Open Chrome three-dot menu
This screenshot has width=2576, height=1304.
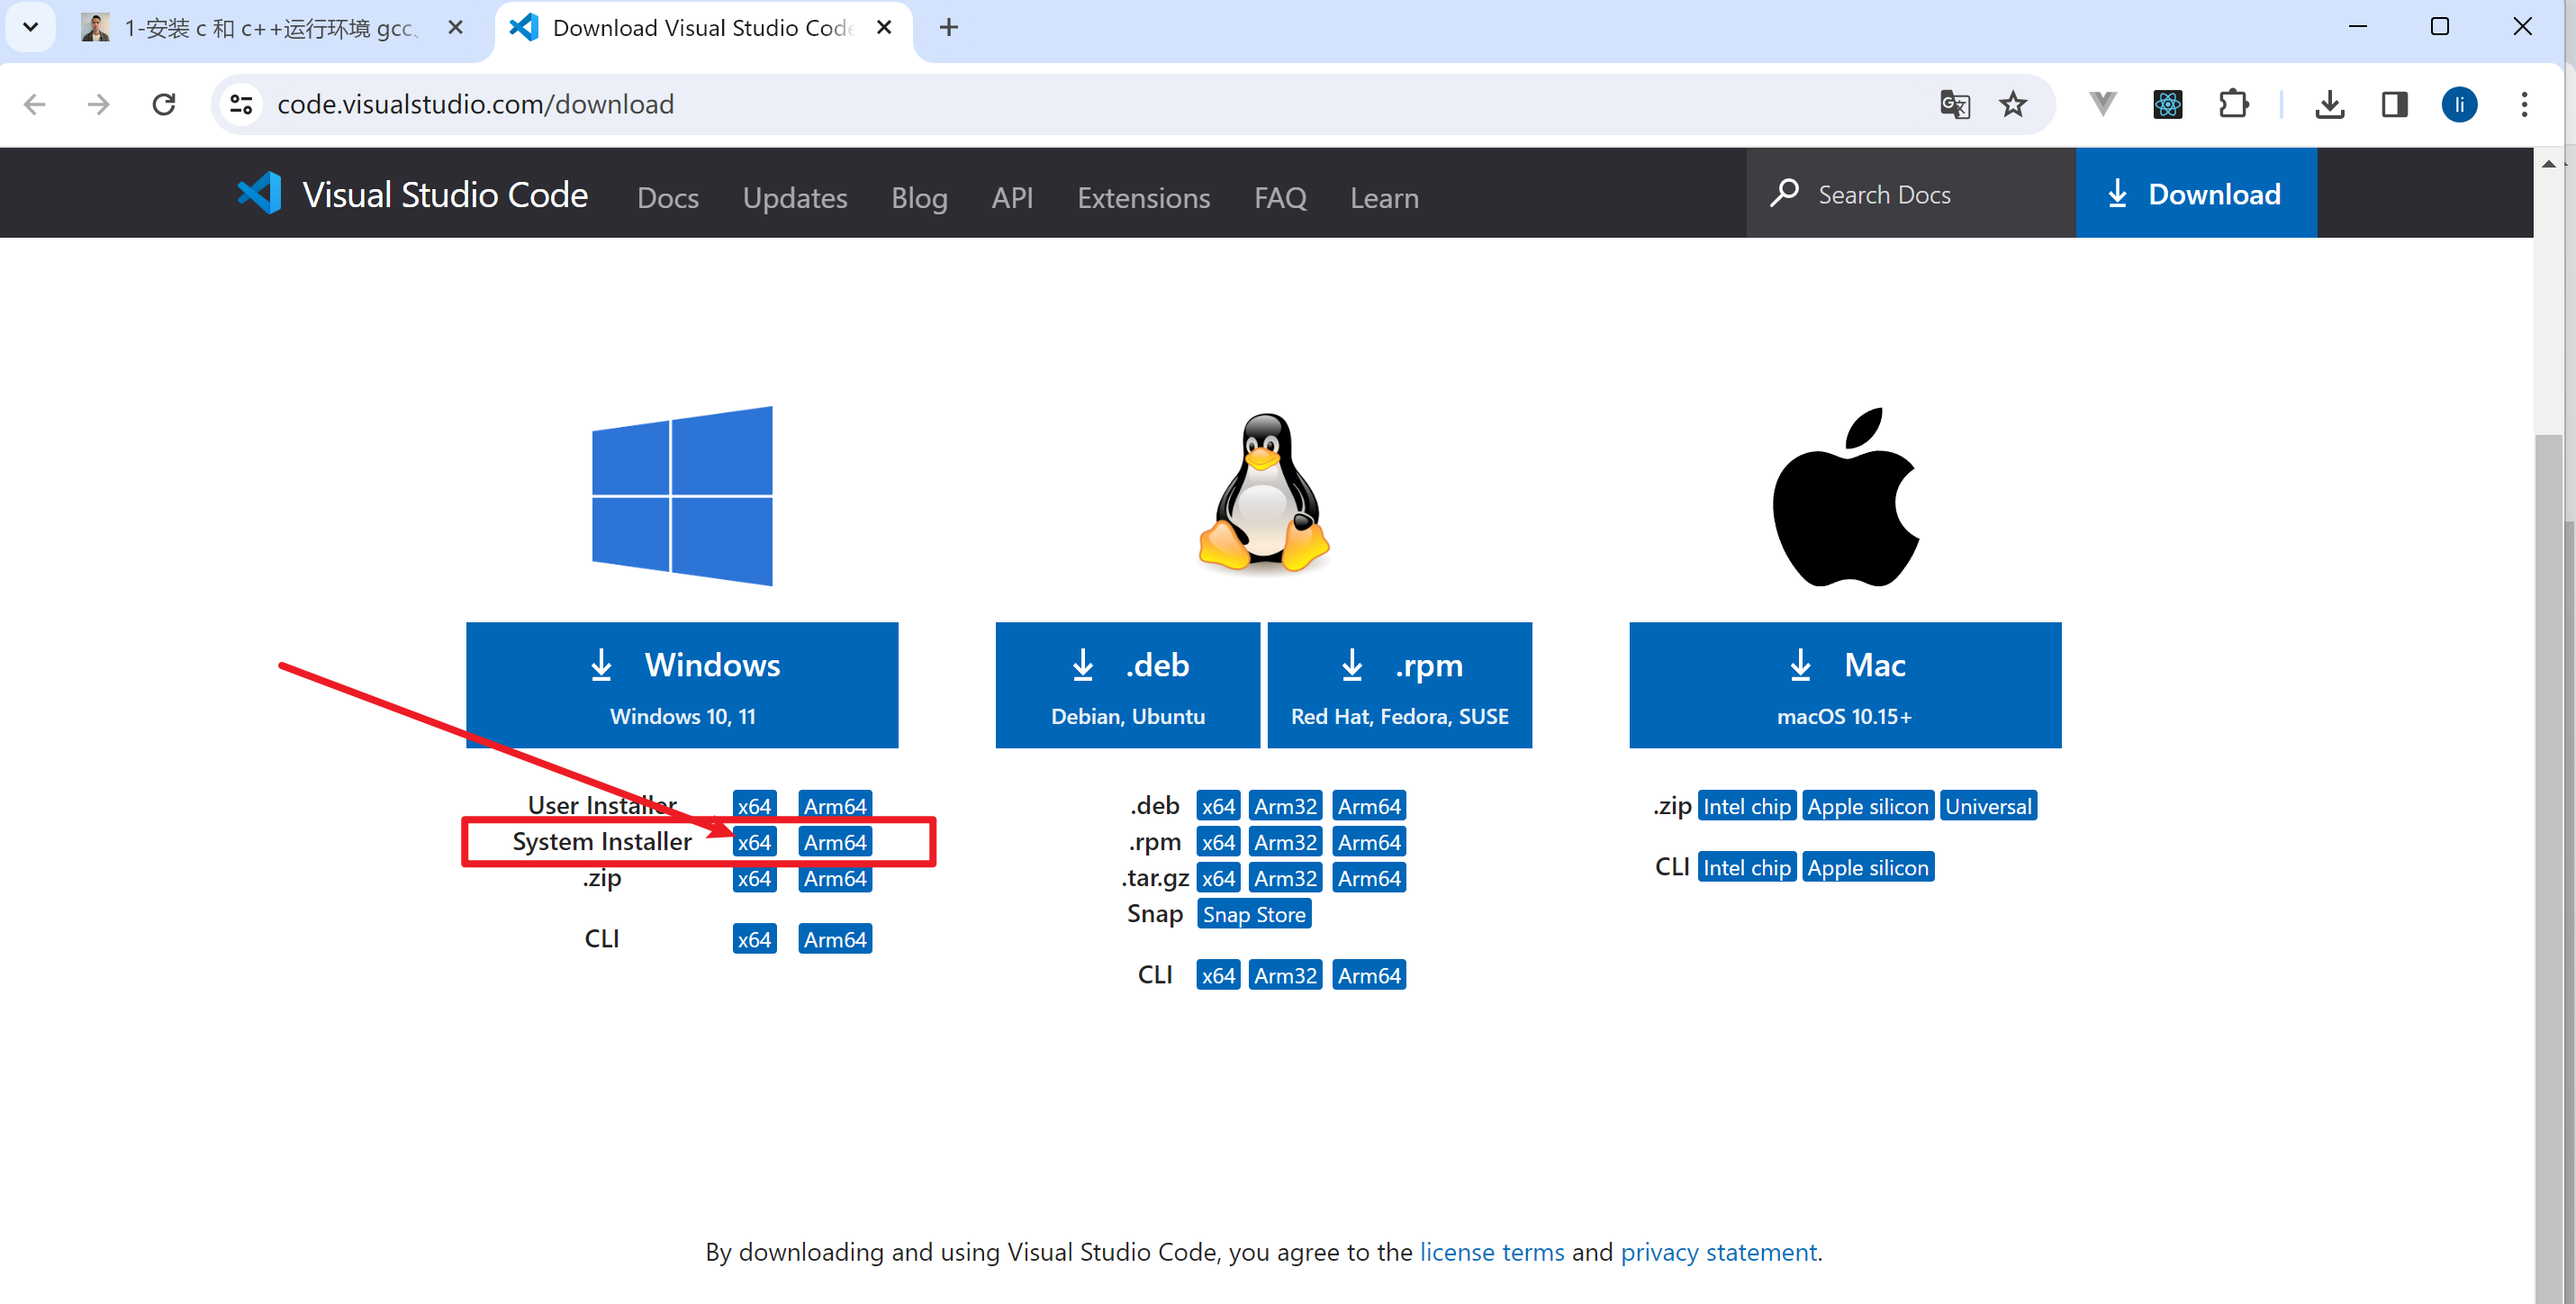(2524, 104)
